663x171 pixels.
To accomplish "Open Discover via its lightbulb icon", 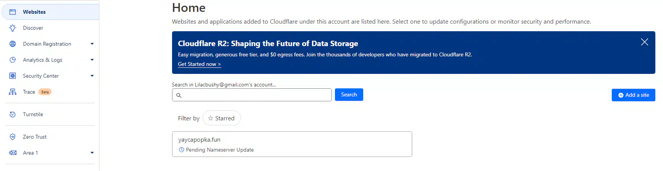I will click(13, 28).
